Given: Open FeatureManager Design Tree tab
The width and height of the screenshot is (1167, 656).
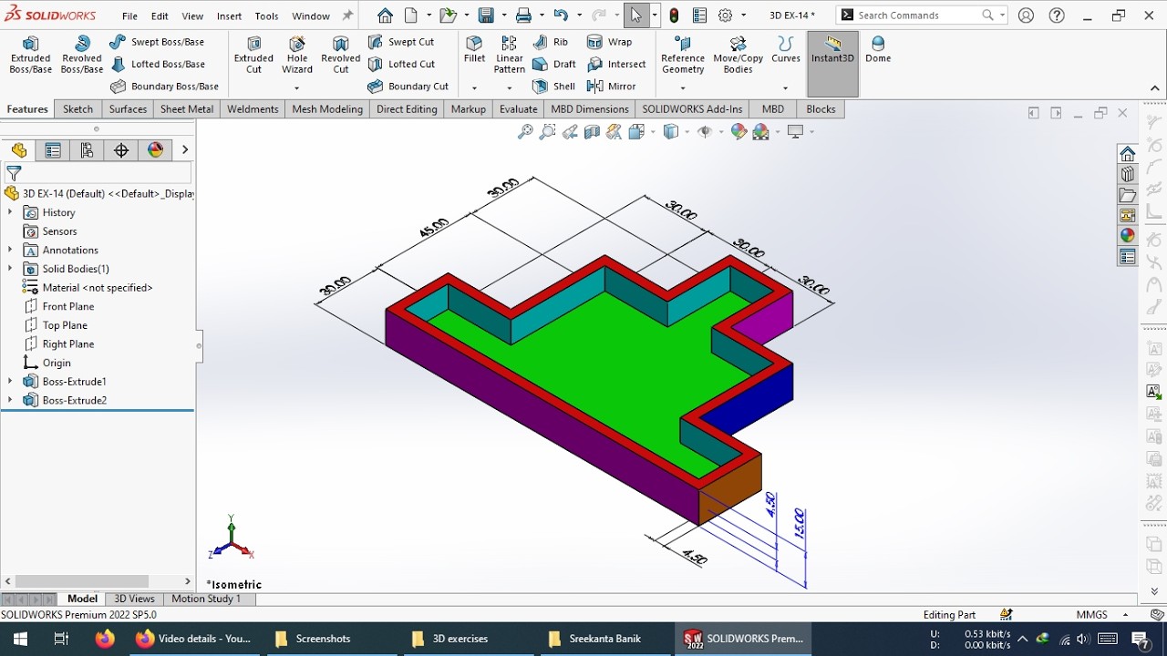Looking at the screenshot, I should click(19, 150).
